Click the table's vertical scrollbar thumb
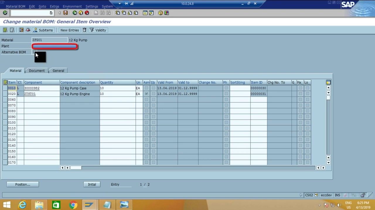This screenshot has height=210, width=375. 328,98
